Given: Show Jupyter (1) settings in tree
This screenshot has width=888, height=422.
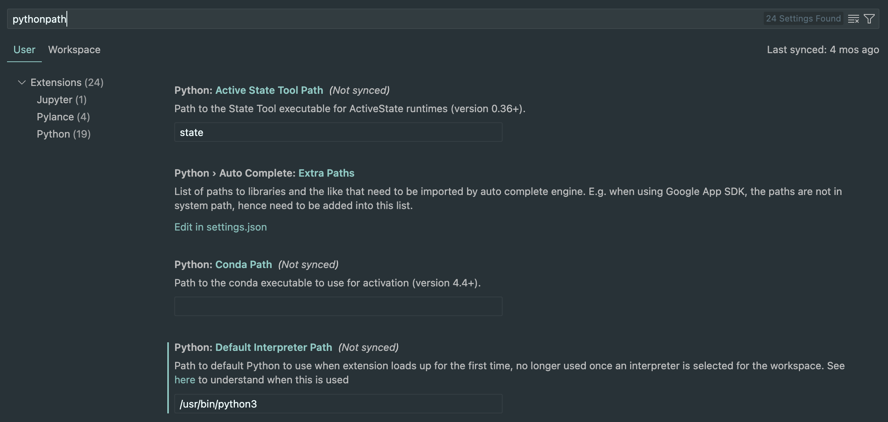Looking at the screenshot, I should [61, 100].
